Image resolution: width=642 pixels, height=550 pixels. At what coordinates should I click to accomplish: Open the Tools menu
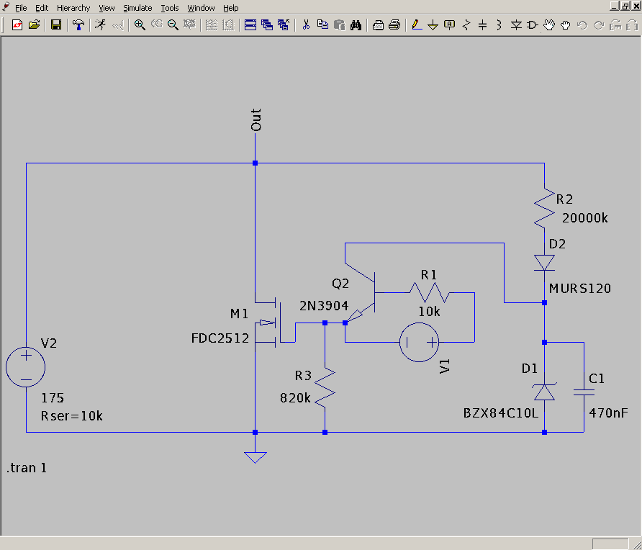(170, 8)
